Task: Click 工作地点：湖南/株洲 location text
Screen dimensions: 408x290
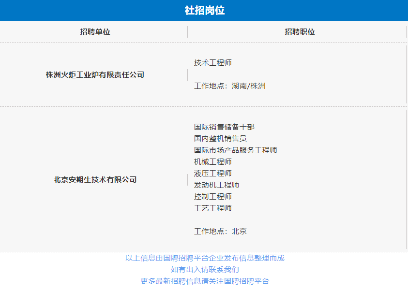Action: point(229,86)
